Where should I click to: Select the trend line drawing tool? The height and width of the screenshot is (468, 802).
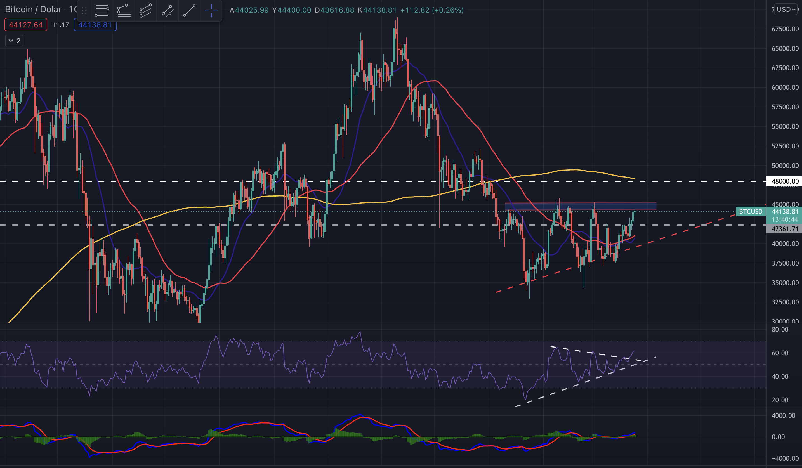click(189, 11)
